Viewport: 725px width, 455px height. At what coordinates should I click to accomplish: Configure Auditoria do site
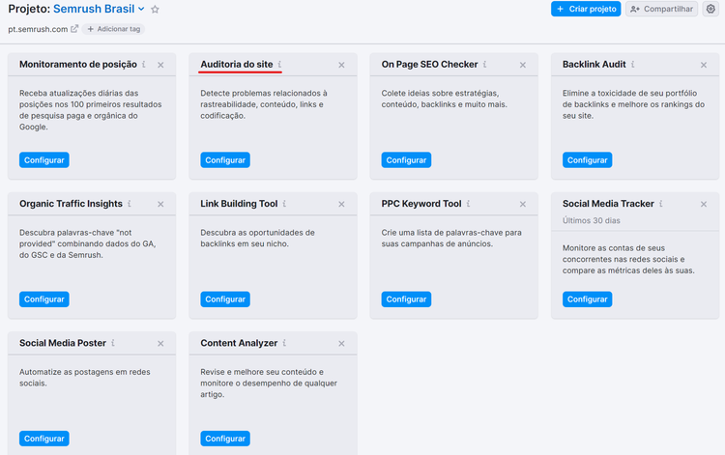pyautogui.click(x=225, y=159)
